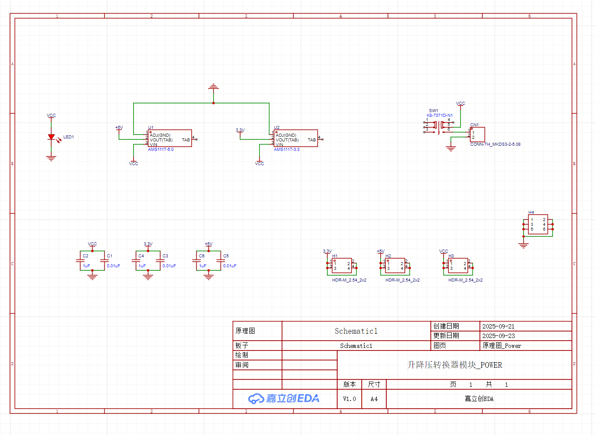The width and height of the screenshot is (596, 435).
Task: Pick the SW1 switch symbol
Action: click(x=438, y=125)
